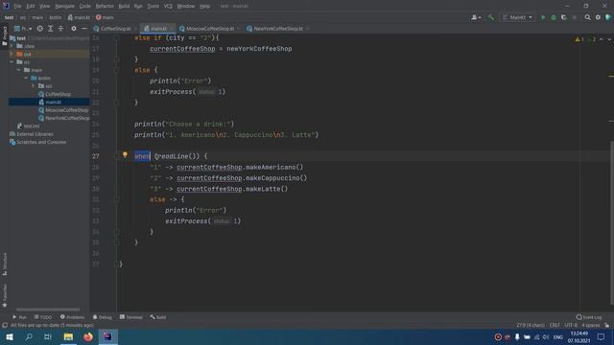Open Project panel options gear

tap(74, 29)
